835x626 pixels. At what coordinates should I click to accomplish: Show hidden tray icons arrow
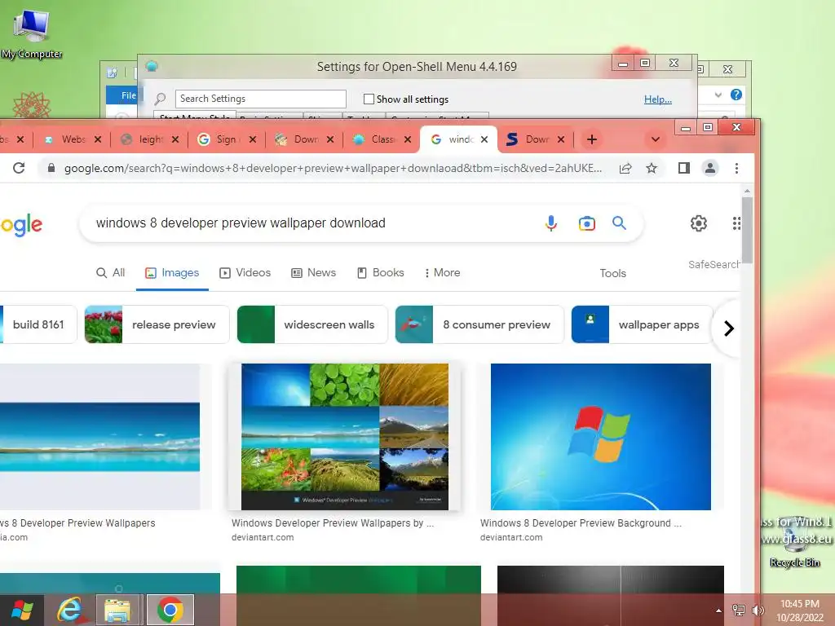coord(718,611)
